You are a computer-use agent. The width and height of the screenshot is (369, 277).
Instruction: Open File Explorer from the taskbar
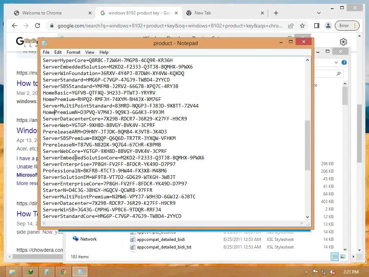coord(12,272)
